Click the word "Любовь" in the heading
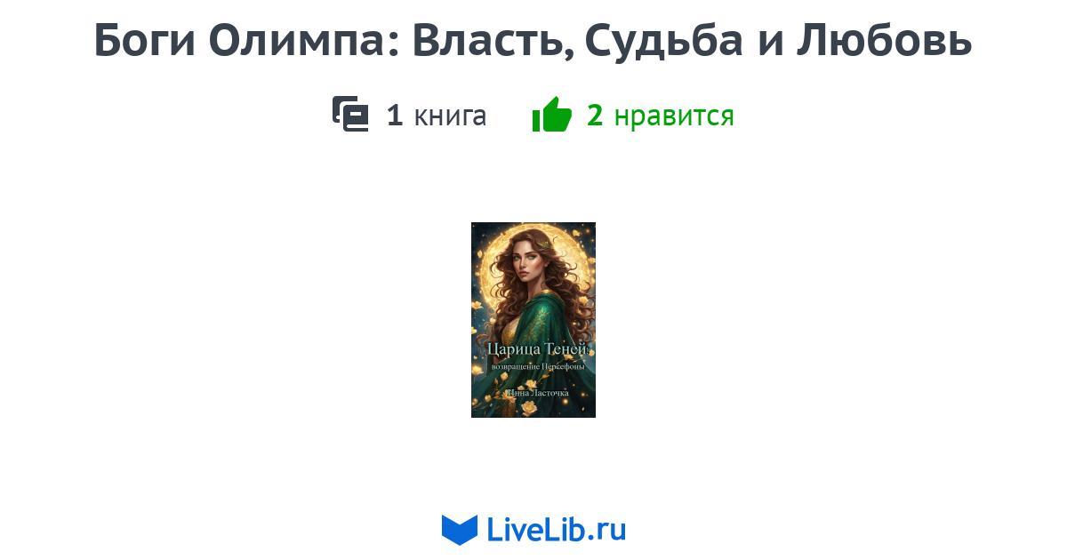This screenshot has width=1067, height=560. pyautogui.click(x=884, y=41)
